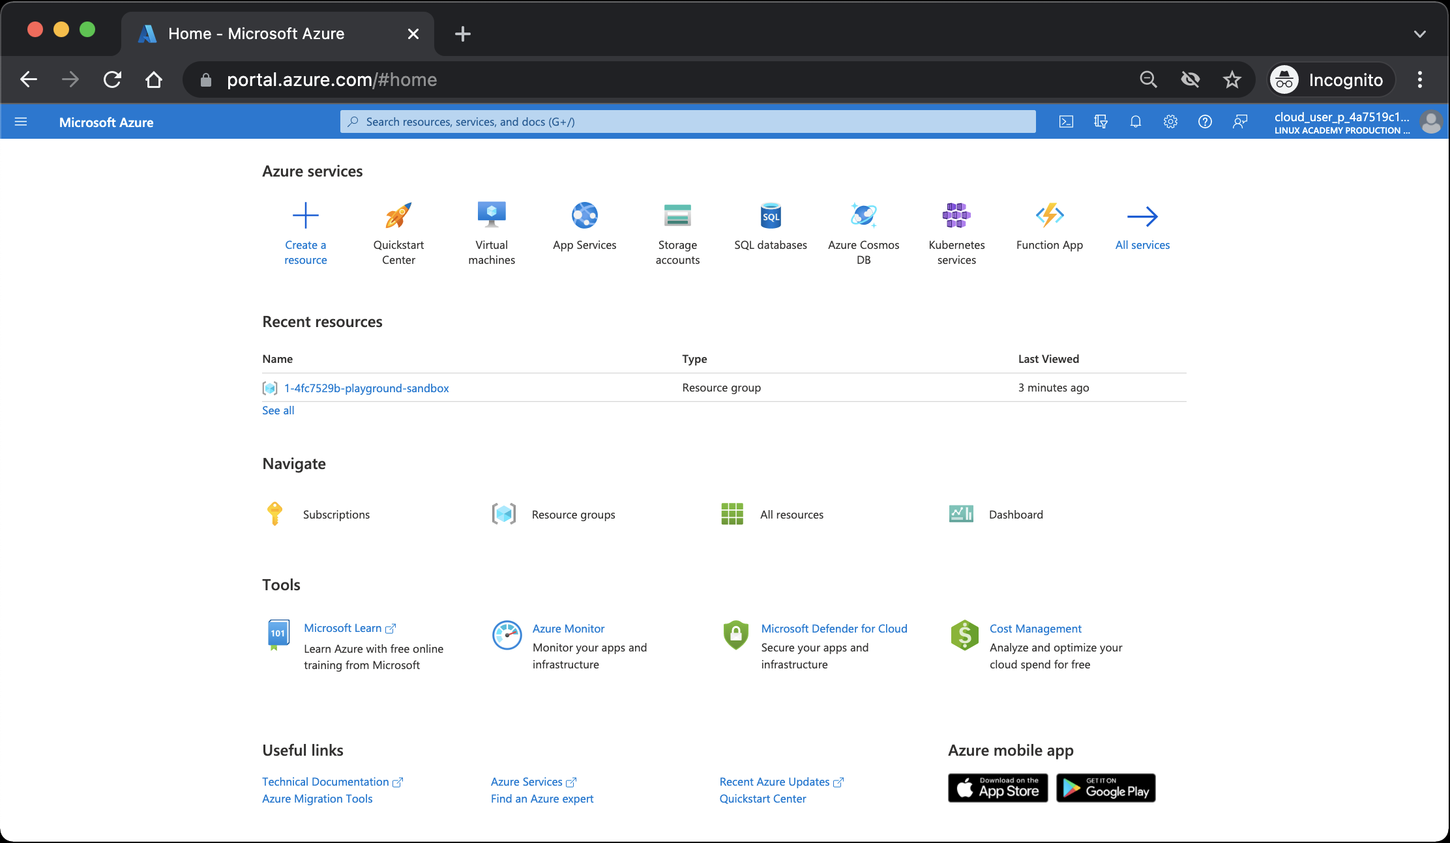
Task: Click the search resources field
Action: [688, 121]
